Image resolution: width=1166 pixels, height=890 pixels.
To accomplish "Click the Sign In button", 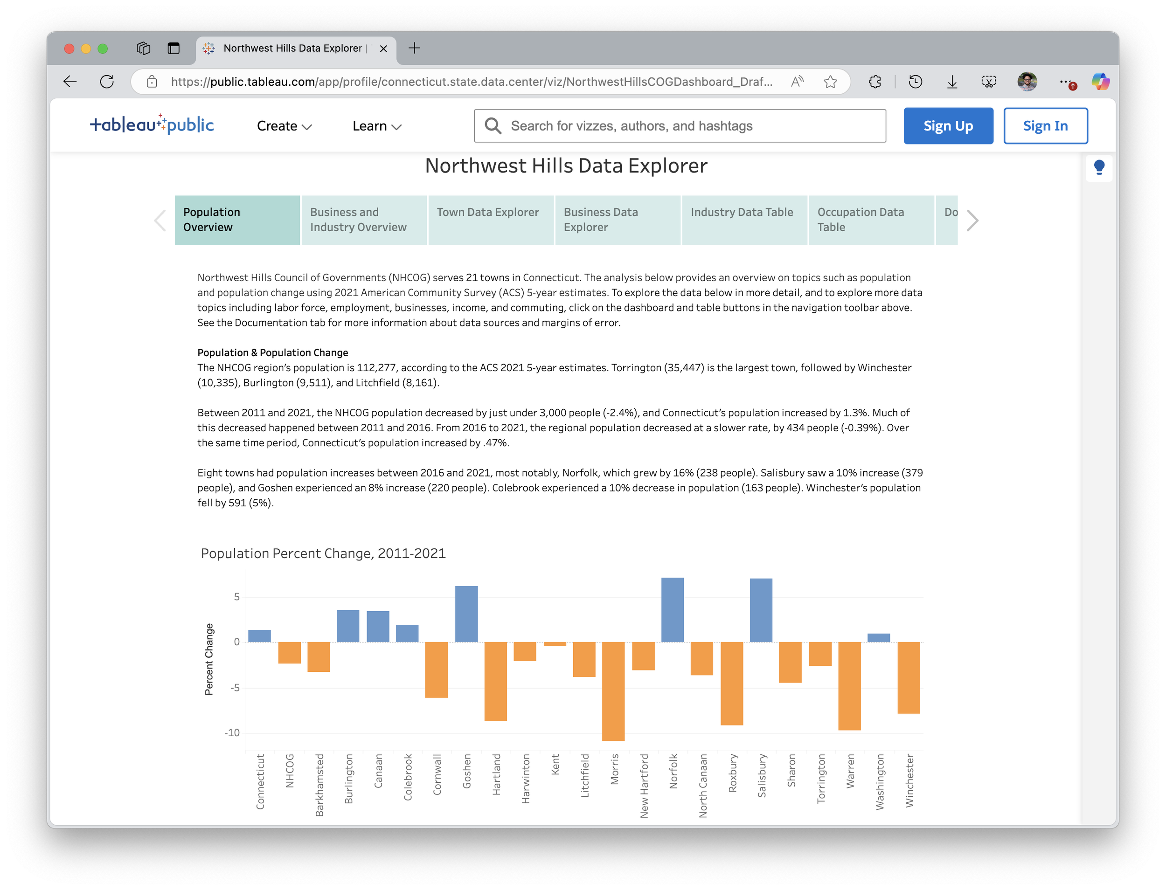I will (1045, 126).
